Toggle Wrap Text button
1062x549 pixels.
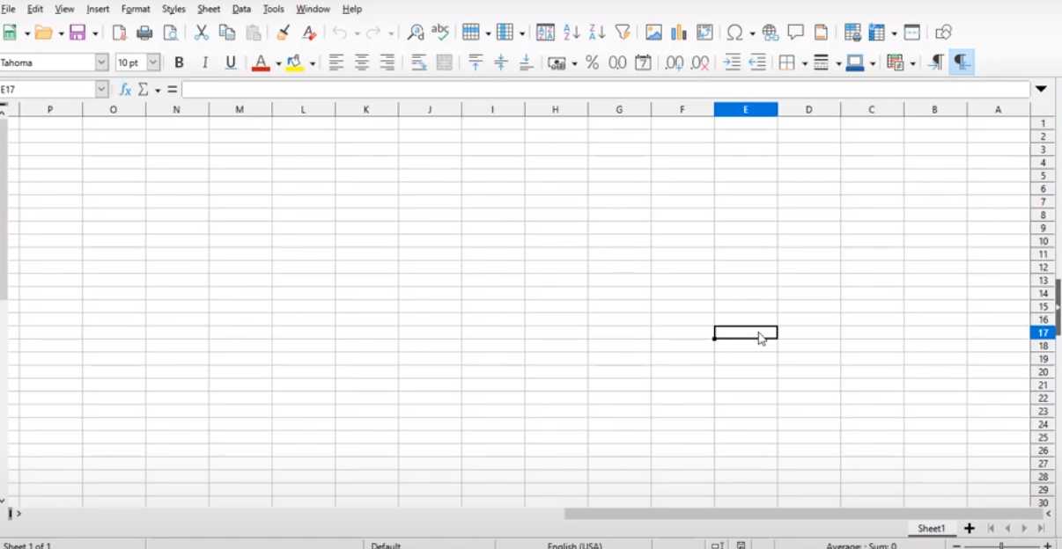pyautogui.click(x=419, y=62)
